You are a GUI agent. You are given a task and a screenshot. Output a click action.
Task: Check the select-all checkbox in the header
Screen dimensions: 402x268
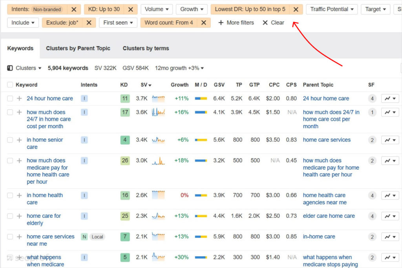[x=9, y=85]
